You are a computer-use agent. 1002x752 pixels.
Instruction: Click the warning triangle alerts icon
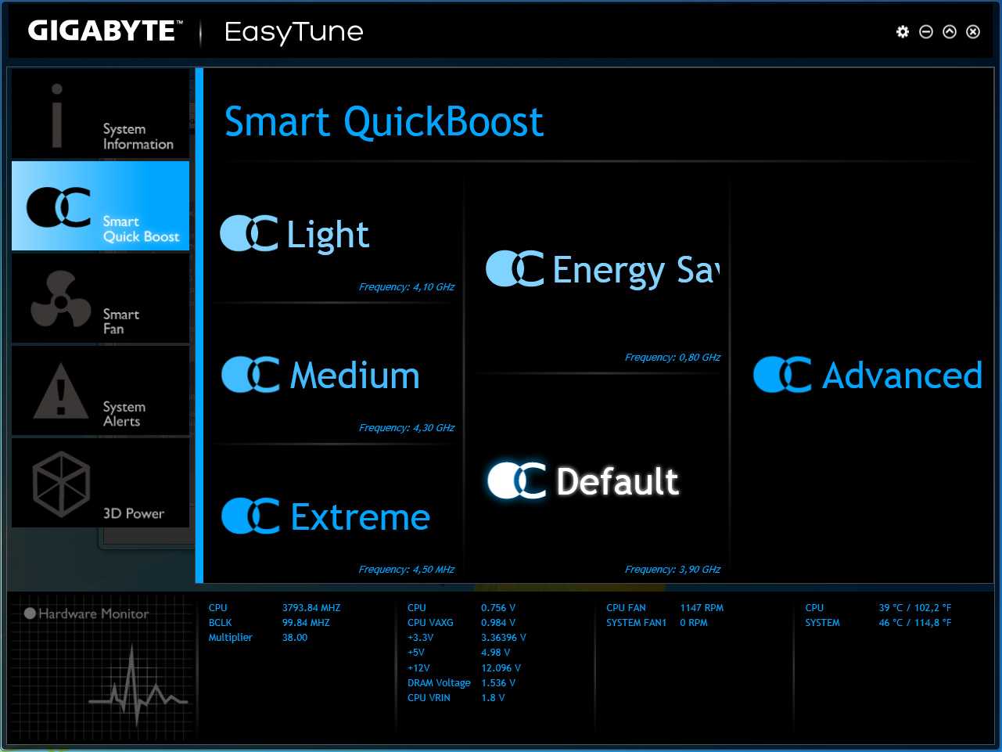(x=60, y=391)
